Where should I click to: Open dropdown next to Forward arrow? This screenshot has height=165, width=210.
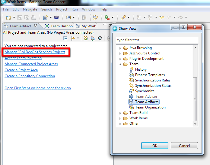pyautogui.click(x=186, y=17)
